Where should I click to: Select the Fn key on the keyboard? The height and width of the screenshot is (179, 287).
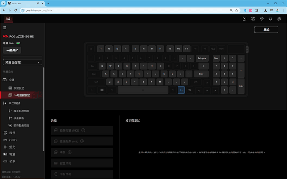click(x=181, y=90)
